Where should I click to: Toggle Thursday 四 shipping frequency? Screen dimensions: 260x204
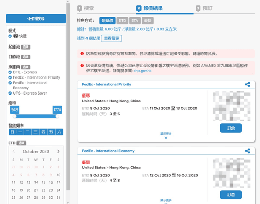(x=43, y=132)
